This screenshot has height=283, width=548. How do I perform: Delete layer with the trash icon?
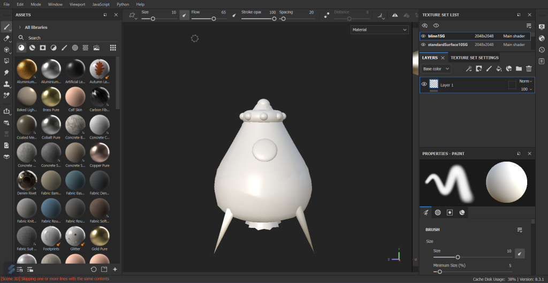(529, 68)
